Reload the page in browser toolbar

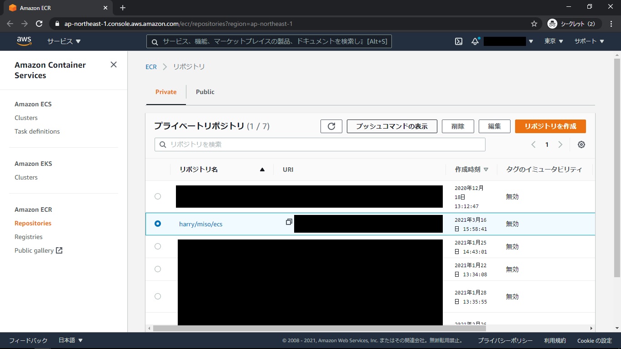click(39, 24)
